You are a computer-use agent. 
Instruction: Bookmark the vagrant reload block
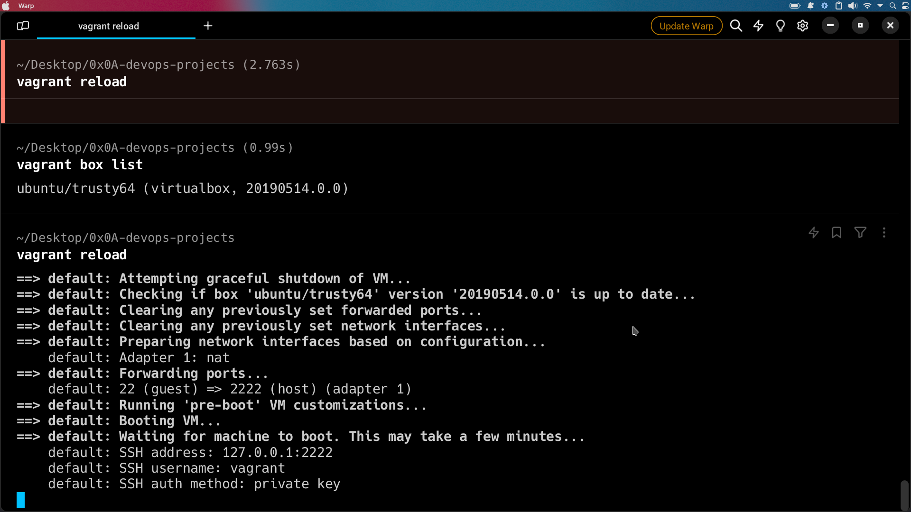pos(837,233)
